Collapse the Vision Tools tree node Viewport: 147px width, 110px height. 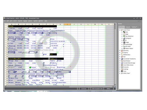(120, 30)
